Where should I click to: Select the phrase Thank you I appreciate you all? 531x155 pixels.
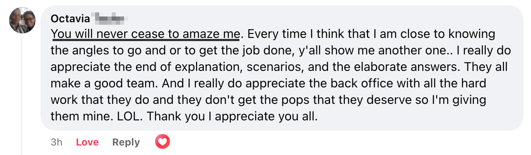pos(232,116)
